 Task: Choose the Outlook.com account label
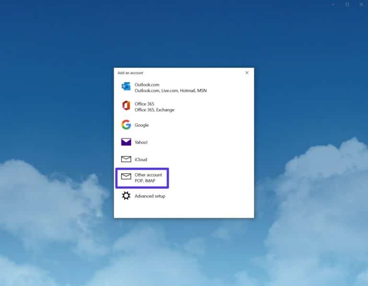tap(147, 84)
